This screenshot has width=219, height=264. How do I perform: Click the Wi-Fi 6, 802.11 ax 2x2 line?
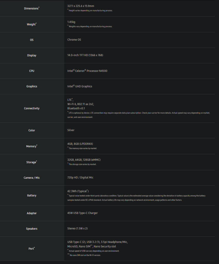coord(80,104)
